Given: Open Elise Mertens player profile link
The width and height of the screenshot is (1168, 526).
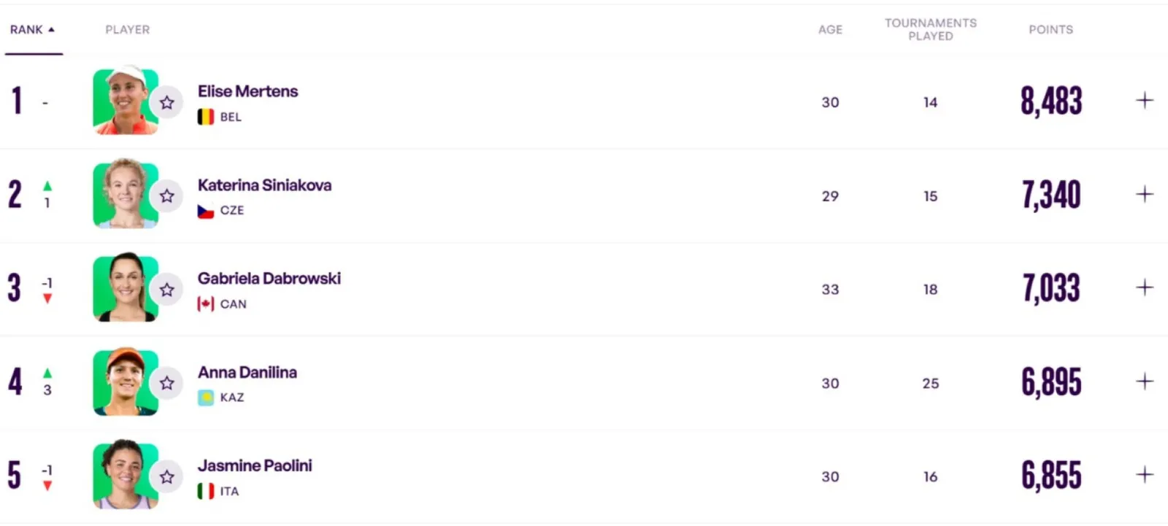Looking at the screenshot, I should (x=247, y=91).
